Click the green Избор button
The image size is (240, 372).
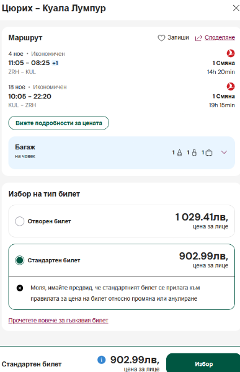[203, 363]
